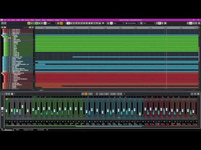Switch to the Sampler Control tab
The image size is (201, 150).
tap(28, 130)
